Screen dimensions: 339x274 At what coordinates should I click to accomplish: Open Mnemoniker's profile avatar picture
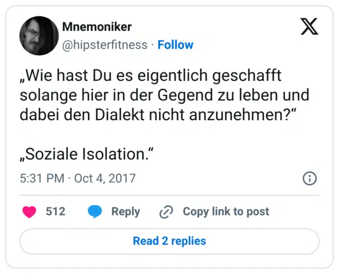39,35
